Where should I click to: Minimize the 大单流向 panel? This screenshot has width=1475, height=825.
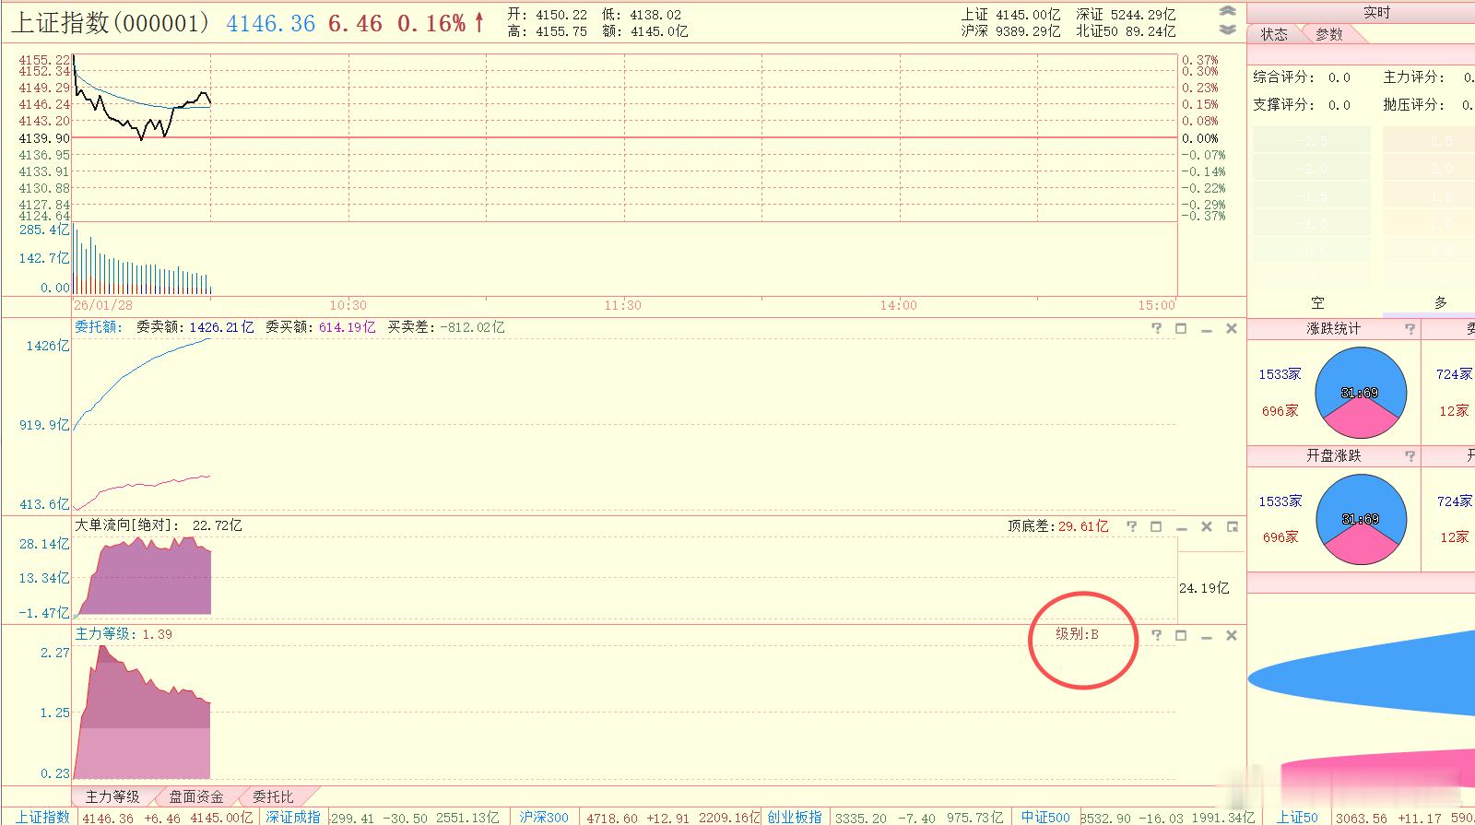(1181, 527)
